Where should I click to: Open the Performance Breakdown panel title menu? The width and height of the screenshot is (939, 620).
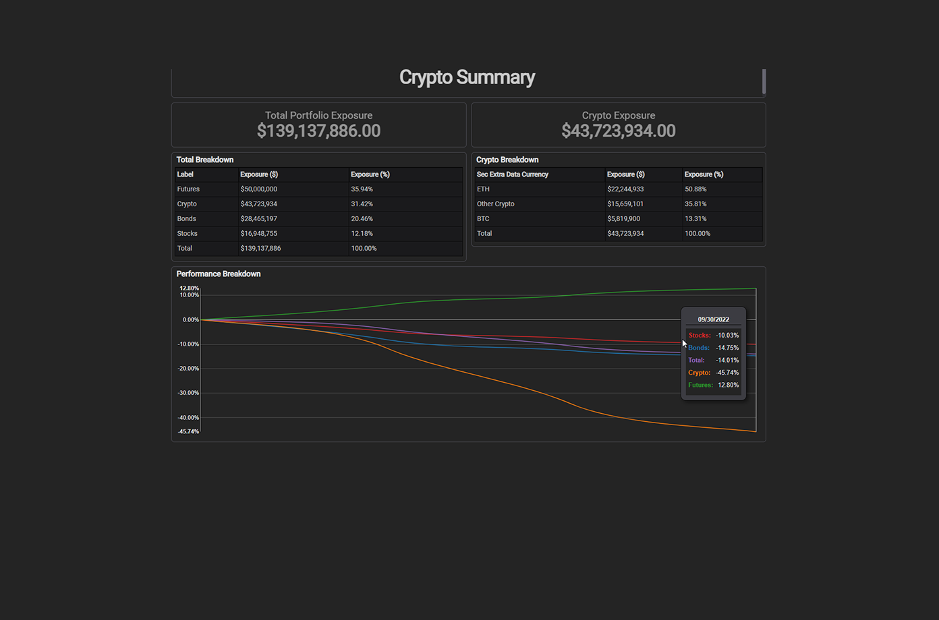(x=219, y=274)
